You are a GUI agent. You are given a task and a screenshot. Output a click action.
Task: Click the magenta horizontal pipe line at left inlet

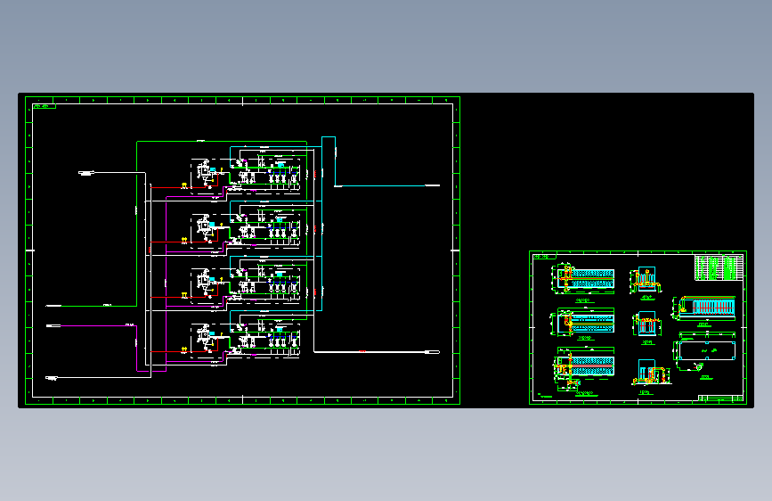point(91,325)
